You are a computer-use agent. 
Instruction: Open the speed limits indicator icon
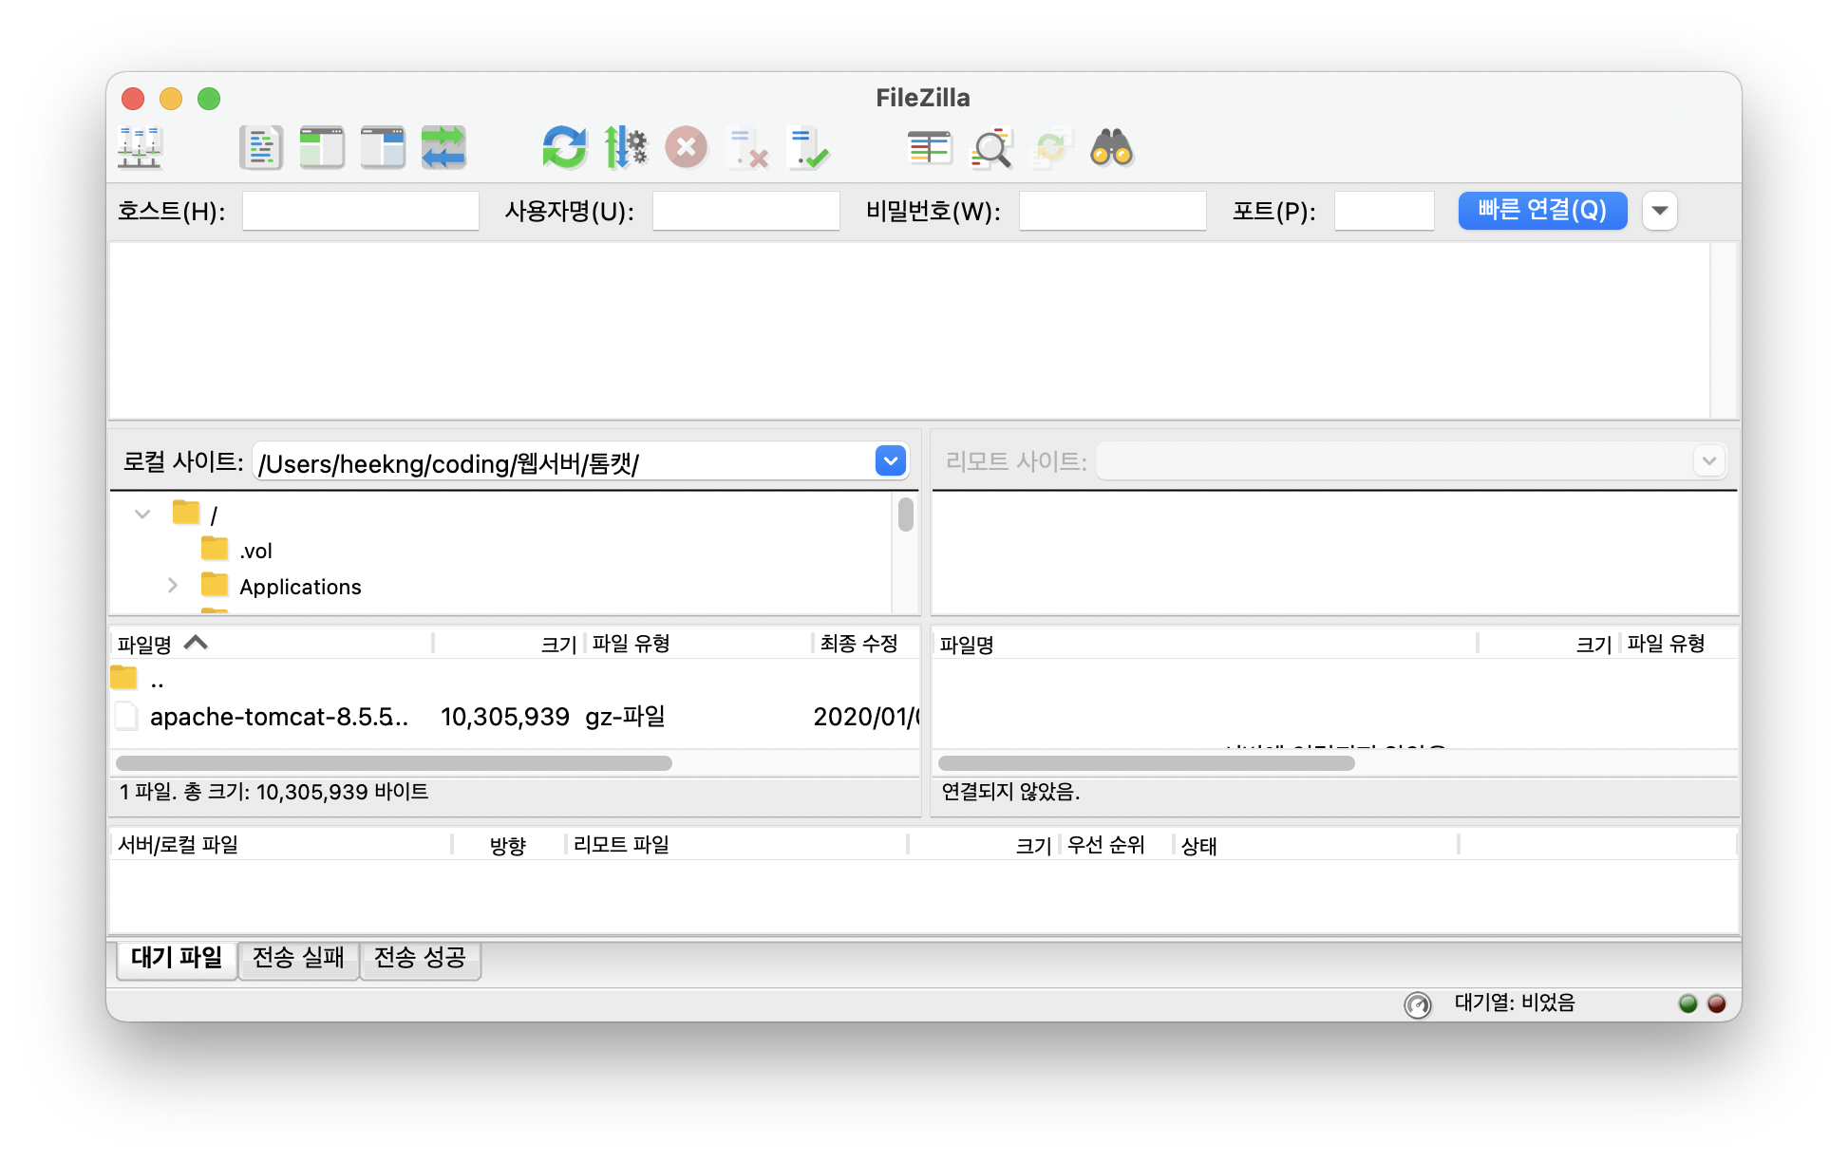[1418, 1004]
